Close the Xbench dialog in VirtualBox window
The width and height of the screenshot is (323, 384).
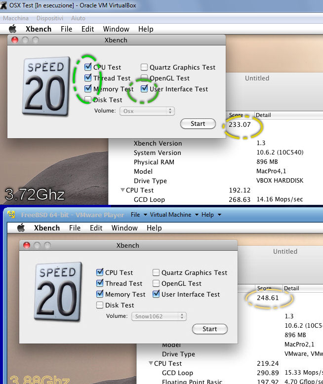click(15, 40)
